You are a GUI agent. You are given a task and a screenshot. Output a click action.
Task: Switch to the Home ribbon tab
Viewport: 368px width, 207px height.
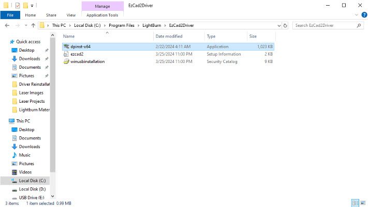(31, 15)
